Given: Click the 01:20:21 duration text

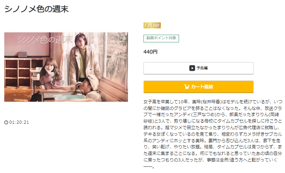Looking at the screenshot, I should [x=19, y=122].
